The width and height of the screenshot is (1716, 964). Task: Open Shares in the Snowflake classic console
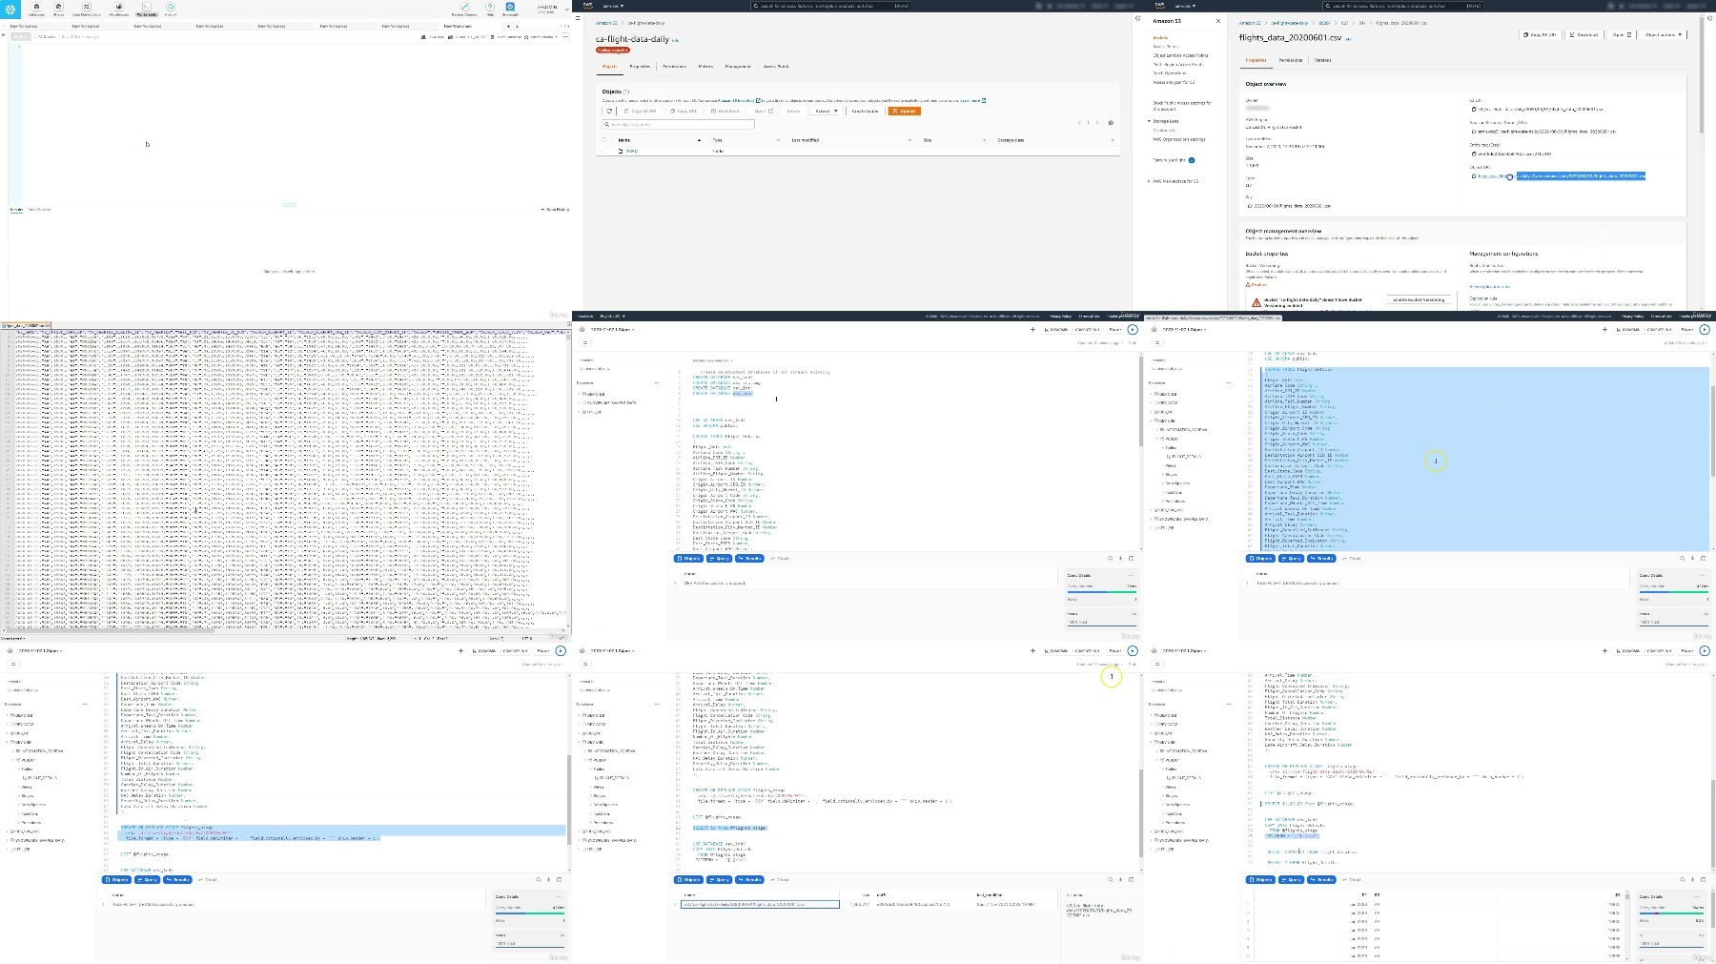58,10
